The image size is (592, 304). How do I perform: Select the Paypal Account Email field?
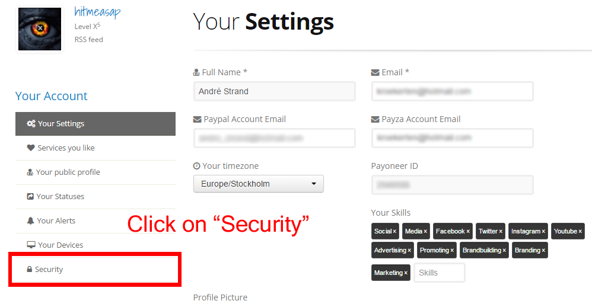[x=274, y=138]
